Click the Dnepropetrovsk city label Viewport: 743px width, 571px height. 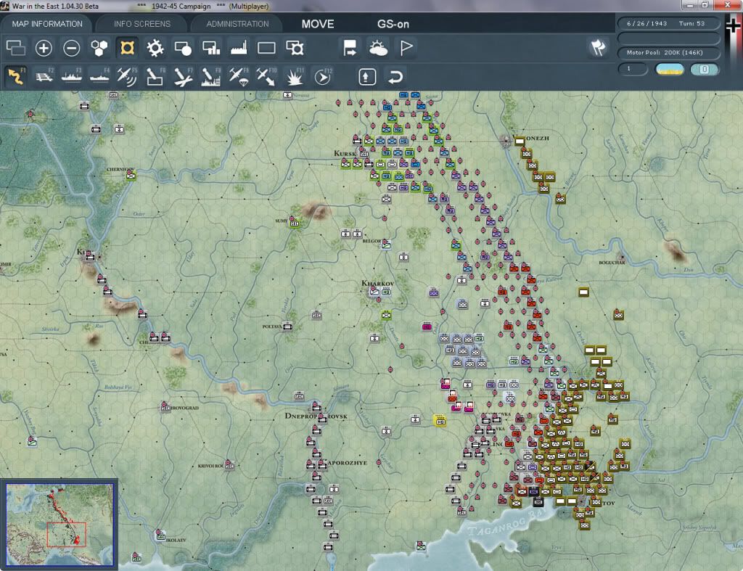tap(316, 416)
